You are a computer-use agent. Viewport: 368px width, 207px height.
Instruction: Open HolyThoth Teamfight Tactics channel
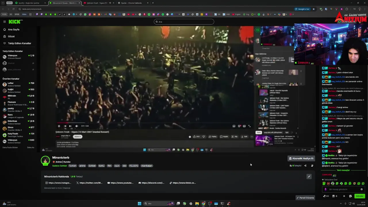(x=18, y=135)
